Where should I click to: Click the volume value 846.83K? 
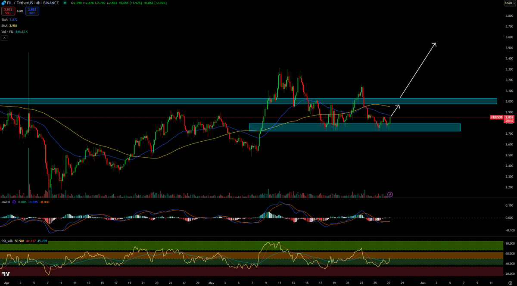[x=22, y=32]
